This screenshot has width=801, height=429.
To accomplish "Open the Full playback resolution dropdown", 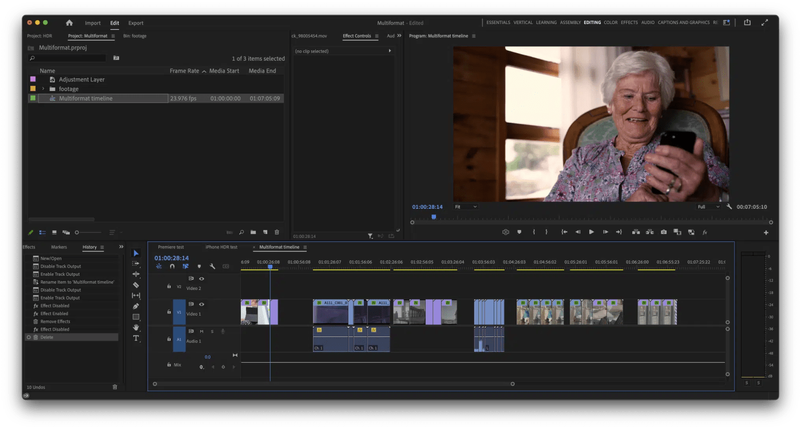I will point(708,206).
